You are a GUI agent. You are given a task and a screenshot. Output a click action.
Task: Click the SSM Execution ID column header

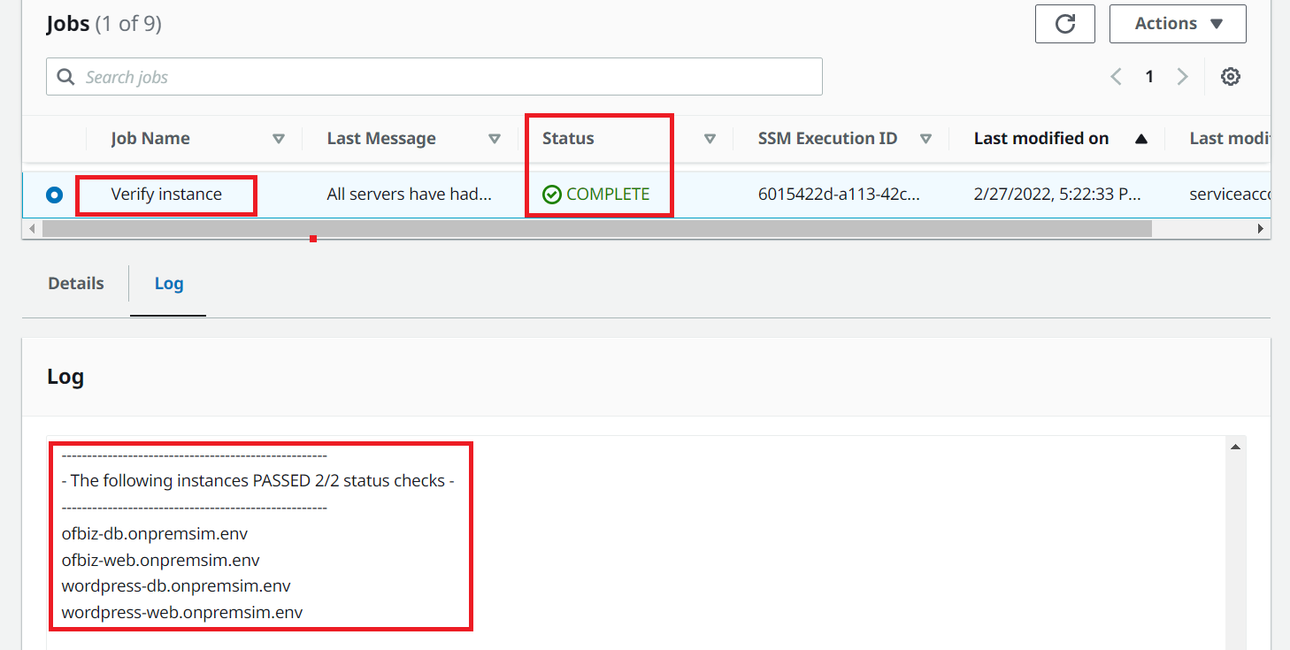(827, 139)
